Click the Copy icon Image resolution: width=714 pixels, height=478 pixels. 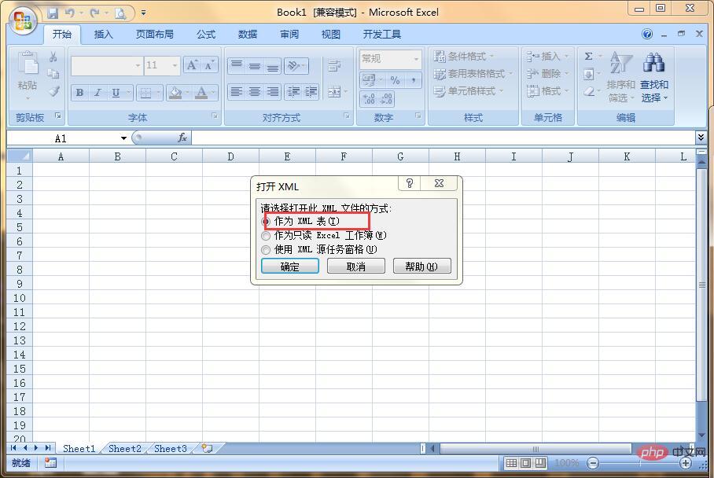tap(53, 73)
